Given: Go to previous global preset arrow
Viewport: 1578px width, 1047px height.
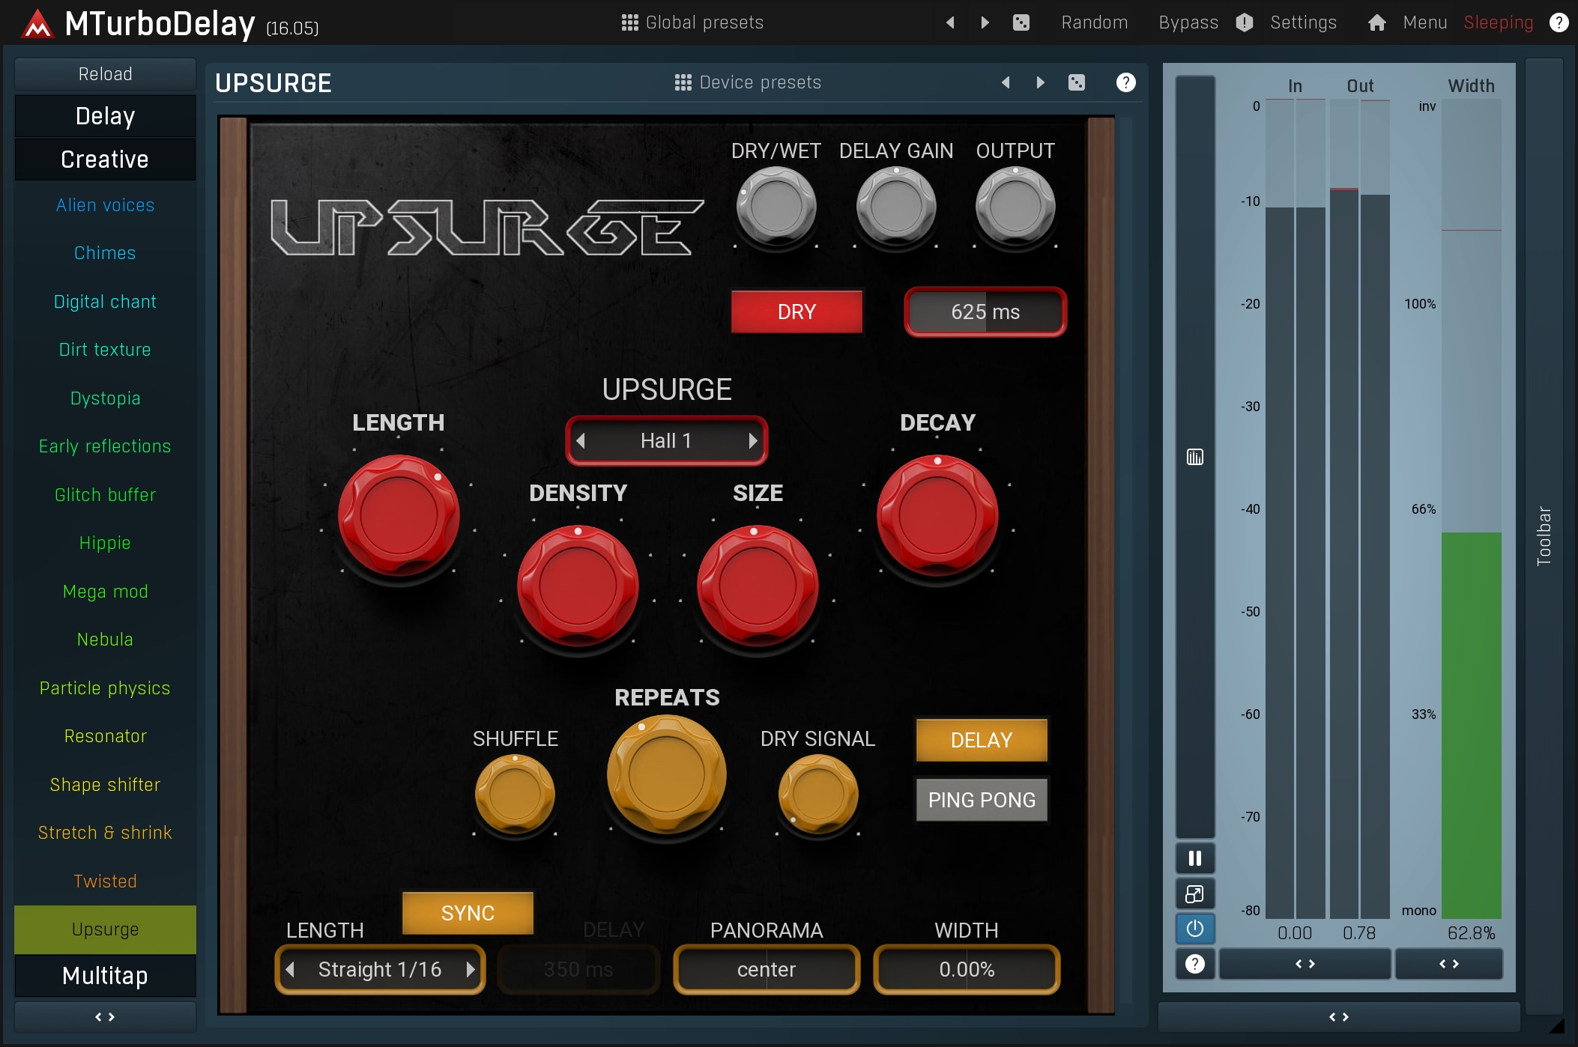Looking at the screenshot, I should click(x=950, y=22).
